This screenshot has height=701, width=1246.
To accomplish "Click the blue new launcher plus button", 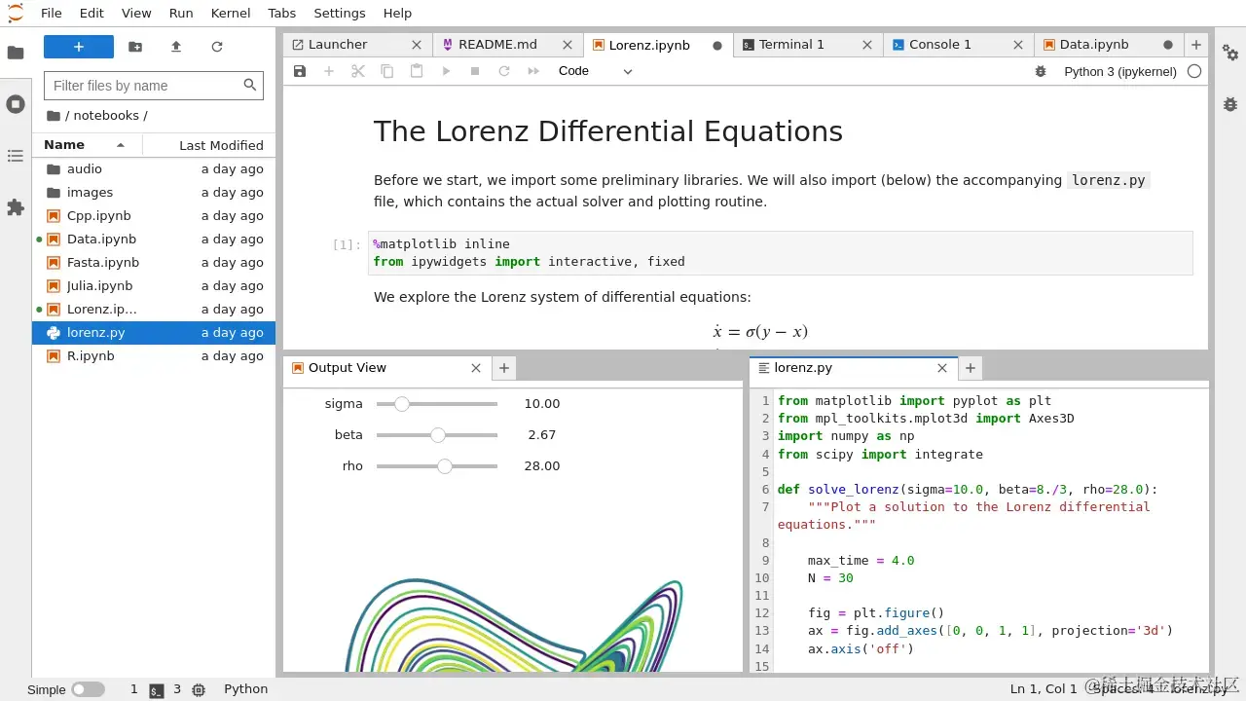I will pyautogui.click(x=79, y=47).
